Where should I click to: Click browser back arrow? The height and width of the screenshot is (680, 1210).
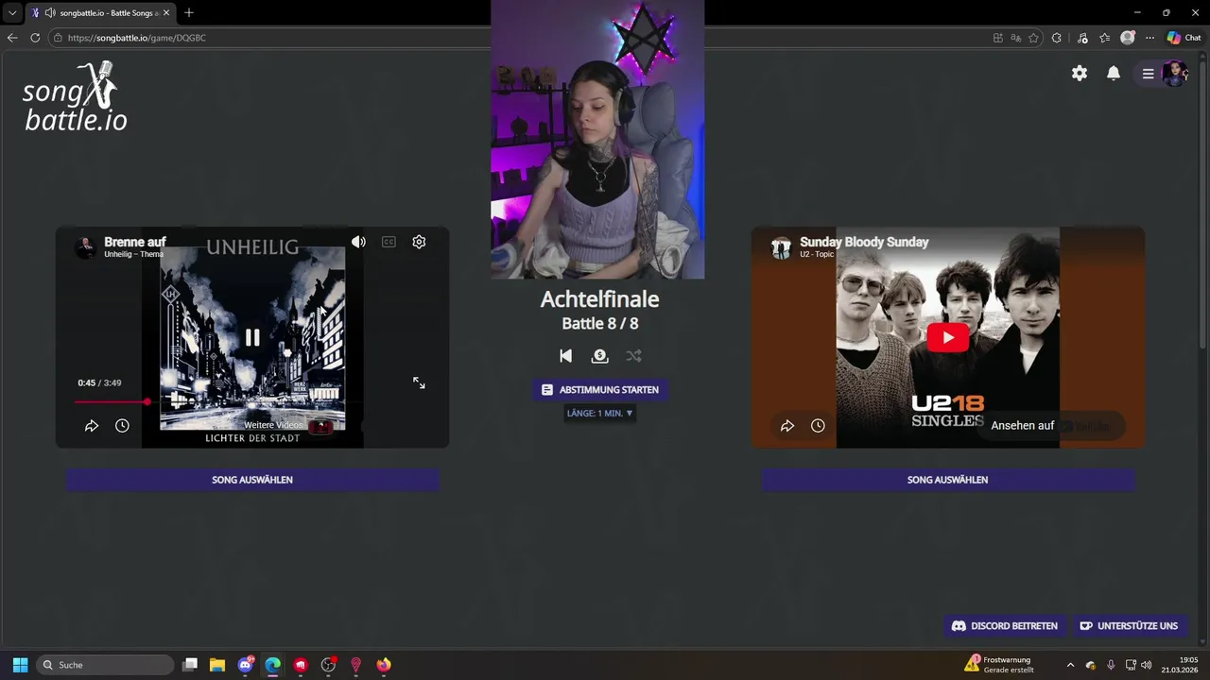coord(12,38)
